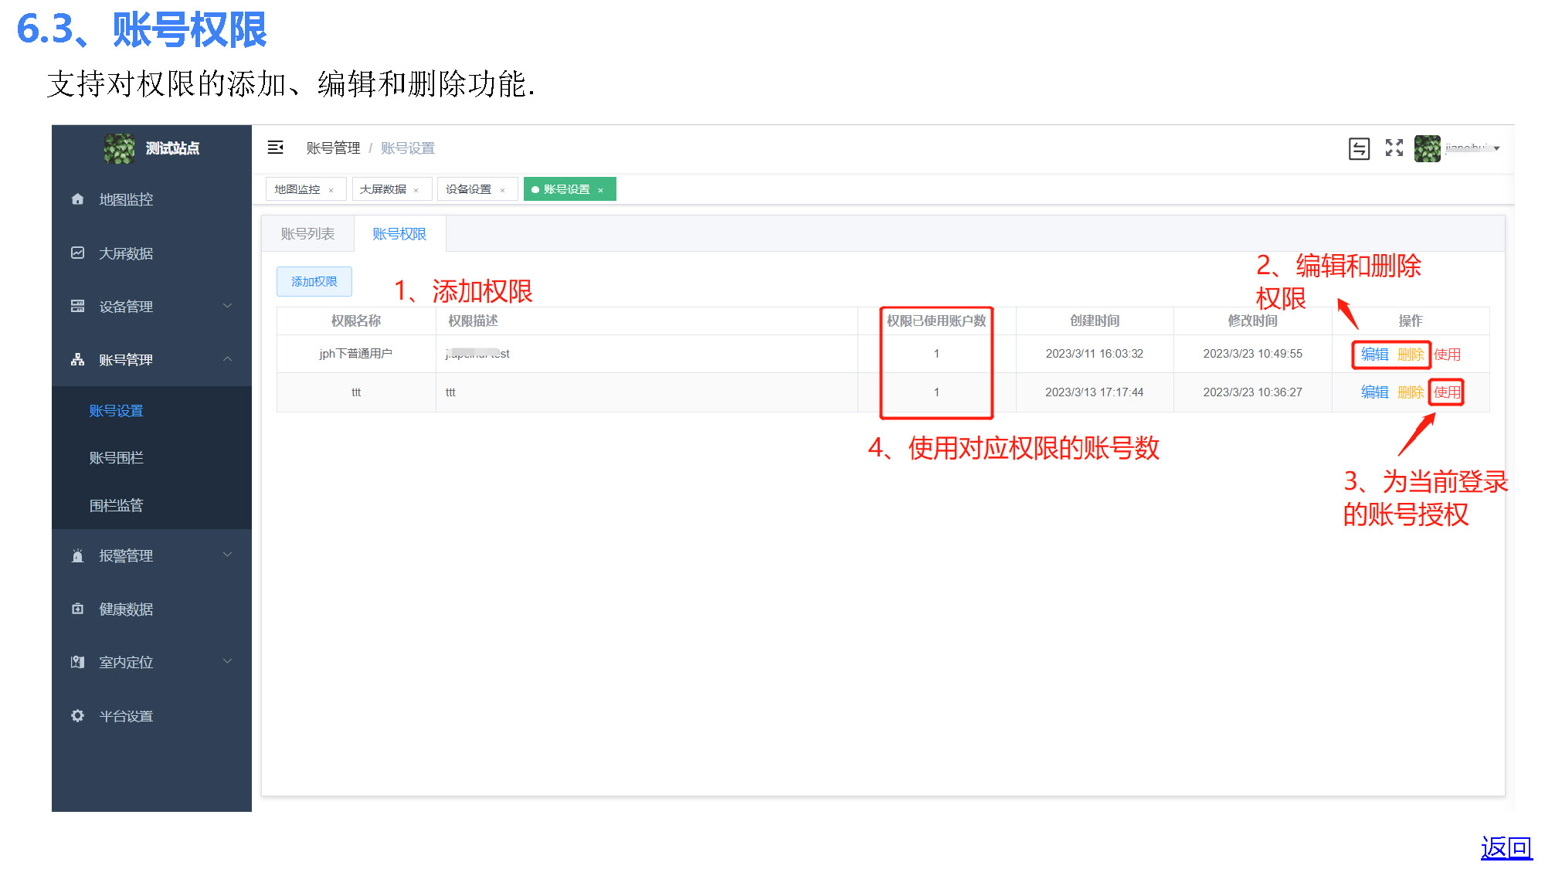Collapse the 账号管理 menu chevron

pyautogui.click(x=227, y=359)
